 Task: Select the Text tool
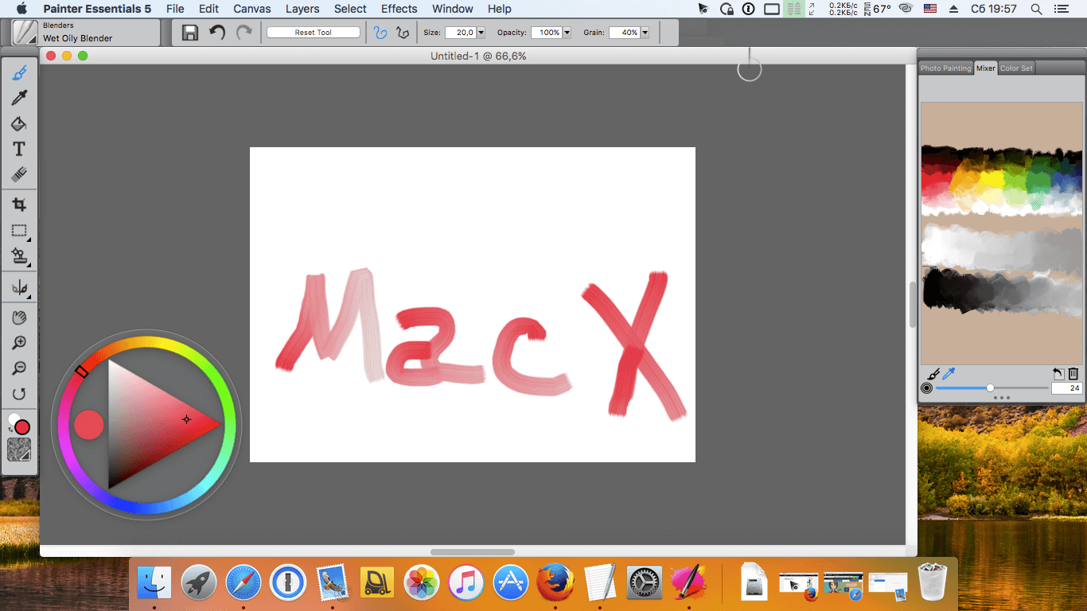[x=20, y=149]
